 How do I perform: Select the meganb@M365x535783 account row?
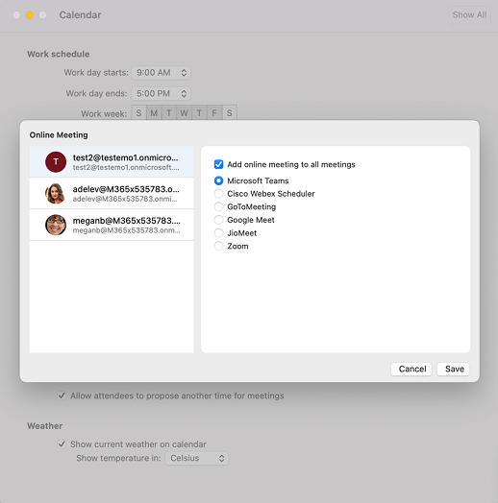point(112,225)
